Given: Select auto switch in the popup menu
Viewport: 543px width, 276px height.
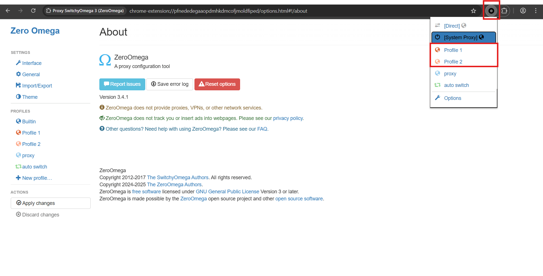Looking at the screenshot, I should [463, 85].
